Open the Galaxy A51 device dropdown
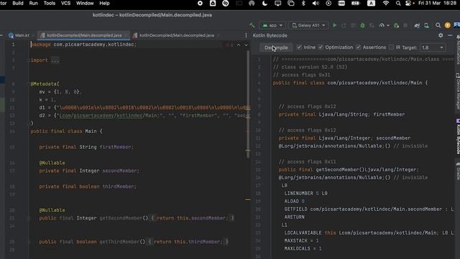 pyautogui.click(x=308, y=26)
